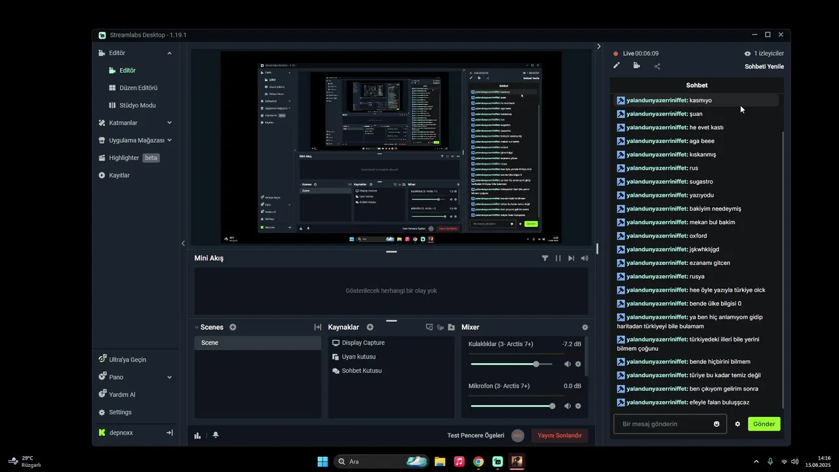Open the notifications bell icon

coord(216,435)
